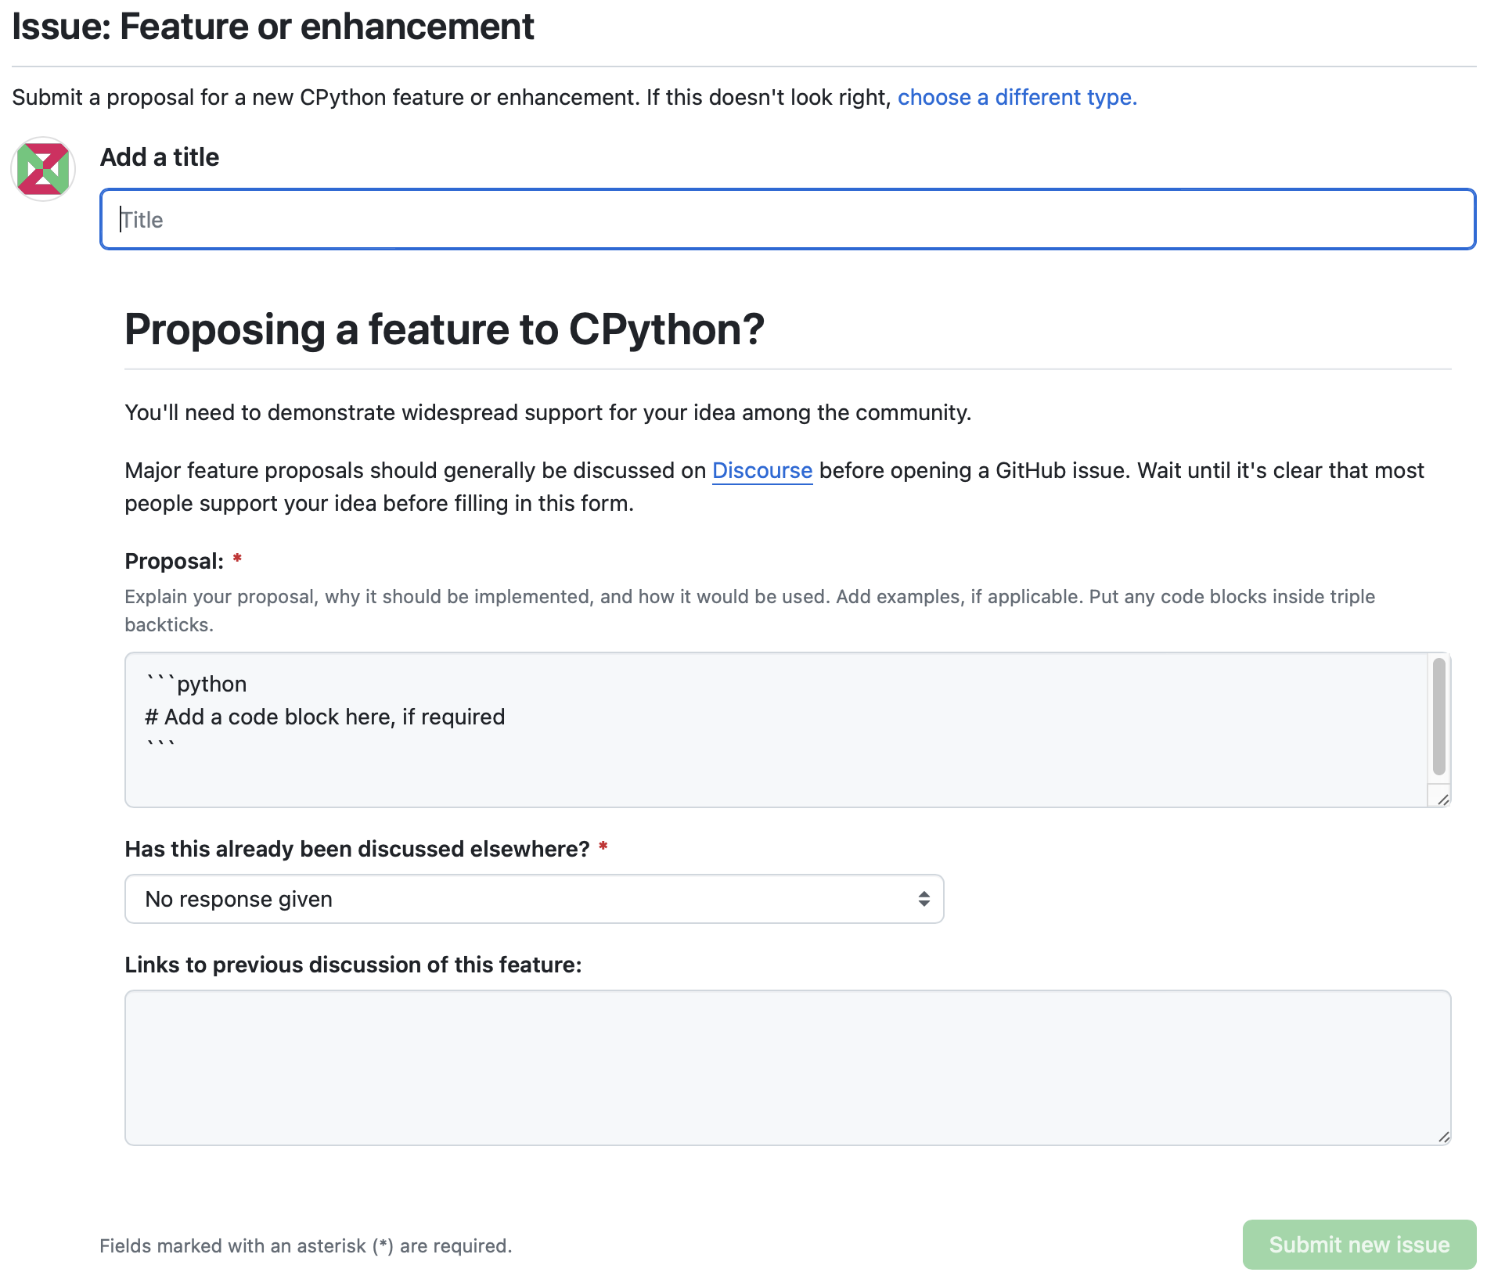Click the required-fields asterisk note
This screenshot has width=1487, height=1283.
305,1245
